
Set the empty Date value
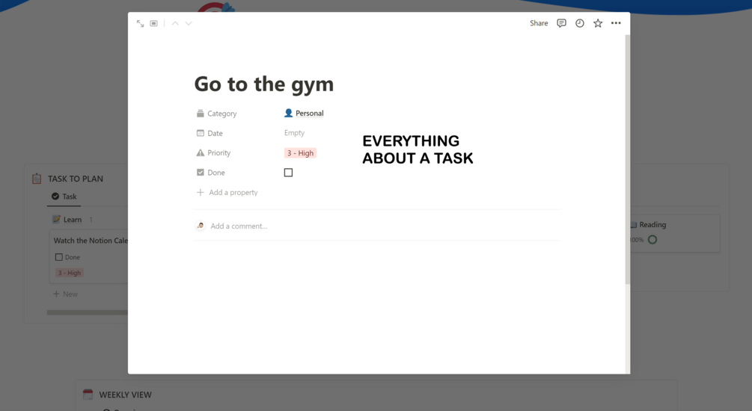[x=295, y=133]
